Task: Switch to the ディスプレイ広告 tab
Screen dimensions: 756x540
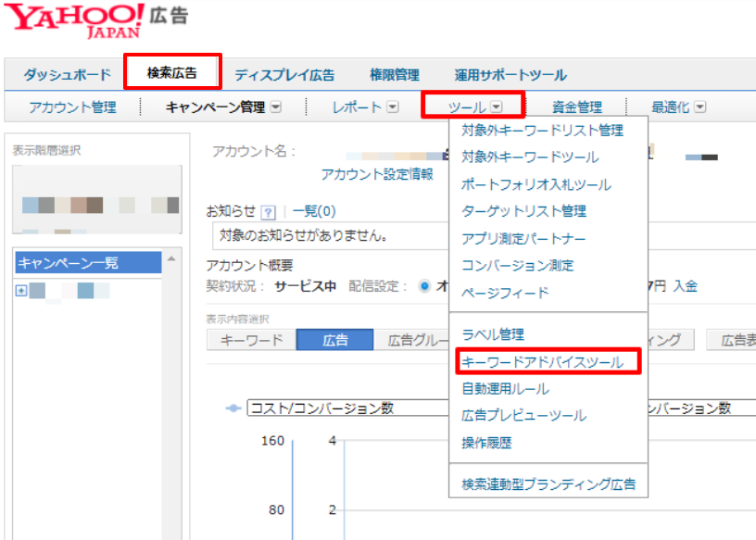Action: [x=284, y=75]
